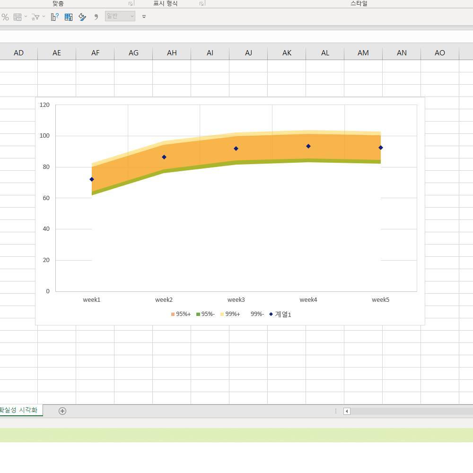Click the pivot table chart icon

(69, 17)
